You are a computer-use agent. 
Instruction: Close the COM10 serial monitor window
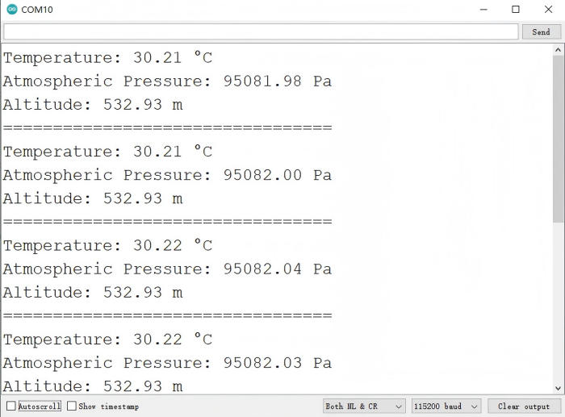click(548, 10)
